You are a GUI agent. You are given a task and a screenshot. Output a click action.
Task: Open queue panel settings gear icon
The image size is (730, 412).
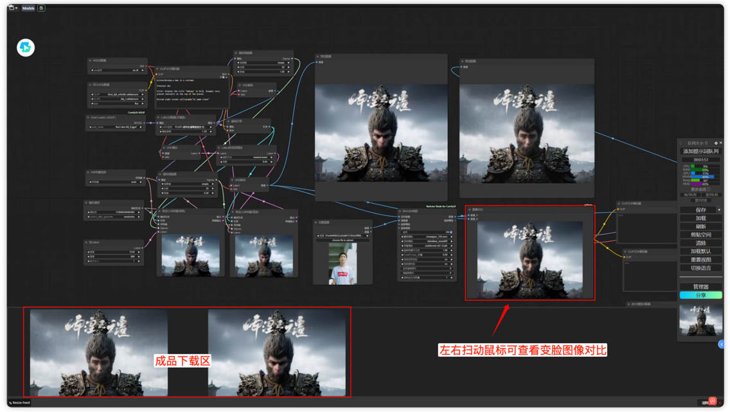pos(716,143)
